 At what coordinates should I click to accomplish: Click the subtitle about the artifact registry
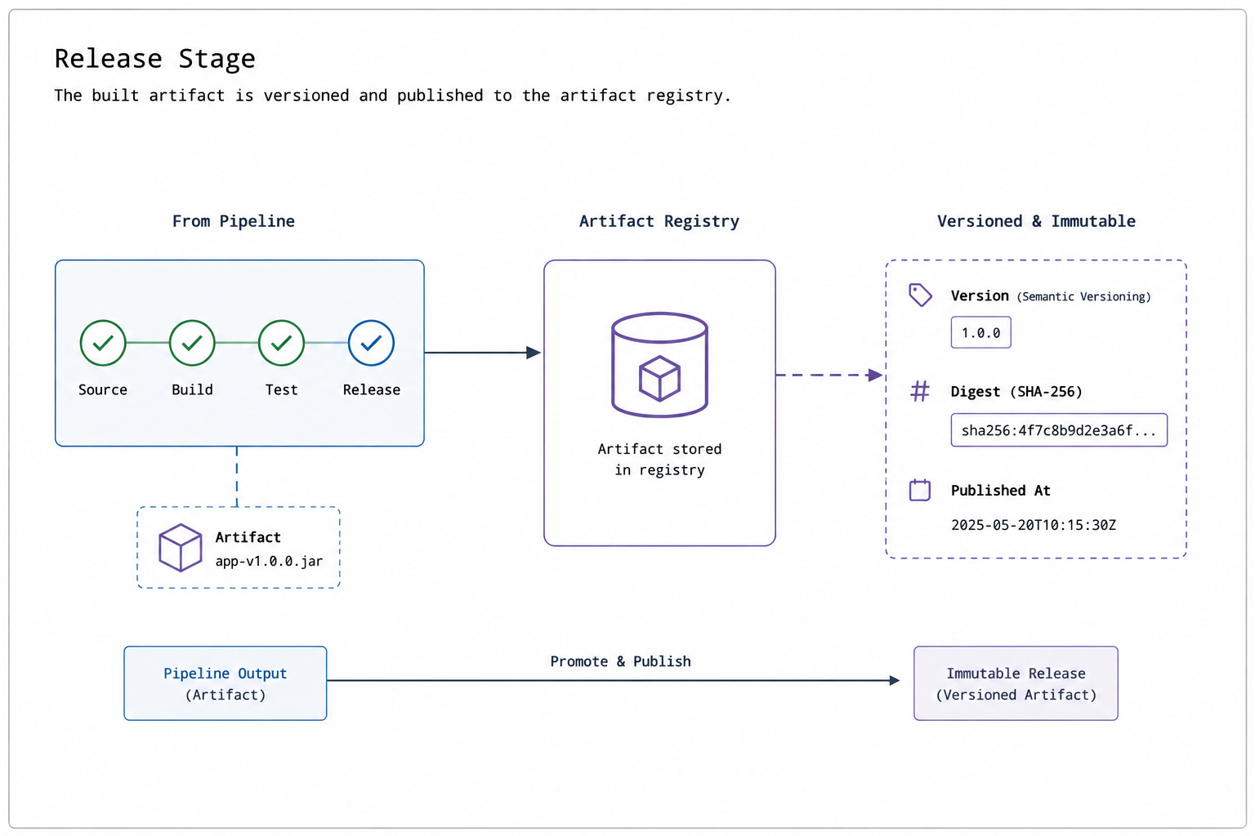[392, 96]
